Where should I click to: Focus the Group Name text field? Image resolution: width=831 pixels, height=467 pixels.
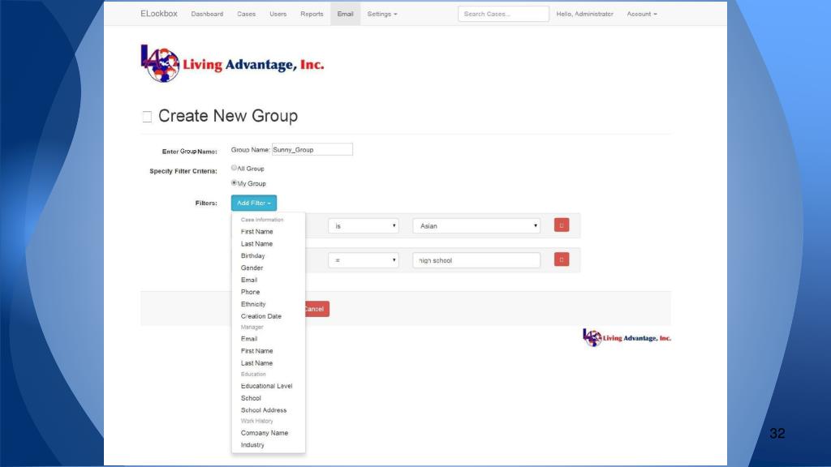point(312,149)
